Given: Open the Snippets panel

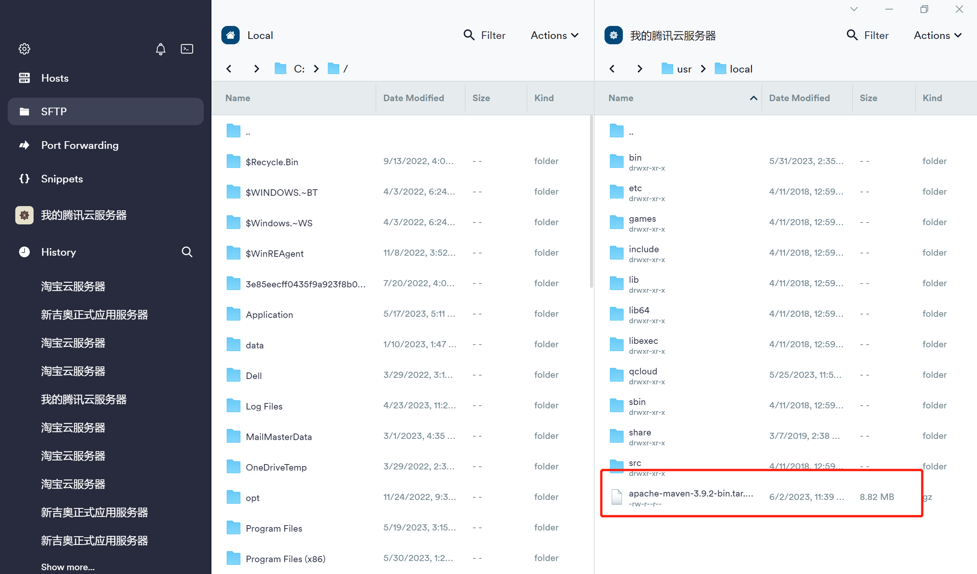Looking at the screenshot, I should (x=62, y=178).
